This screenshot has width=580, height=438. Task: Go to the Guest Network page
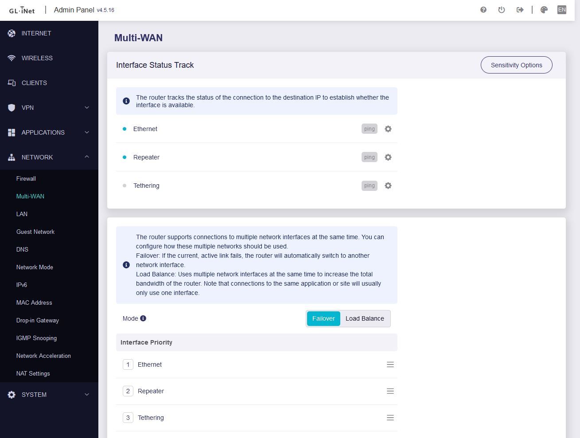pos(35,232)
